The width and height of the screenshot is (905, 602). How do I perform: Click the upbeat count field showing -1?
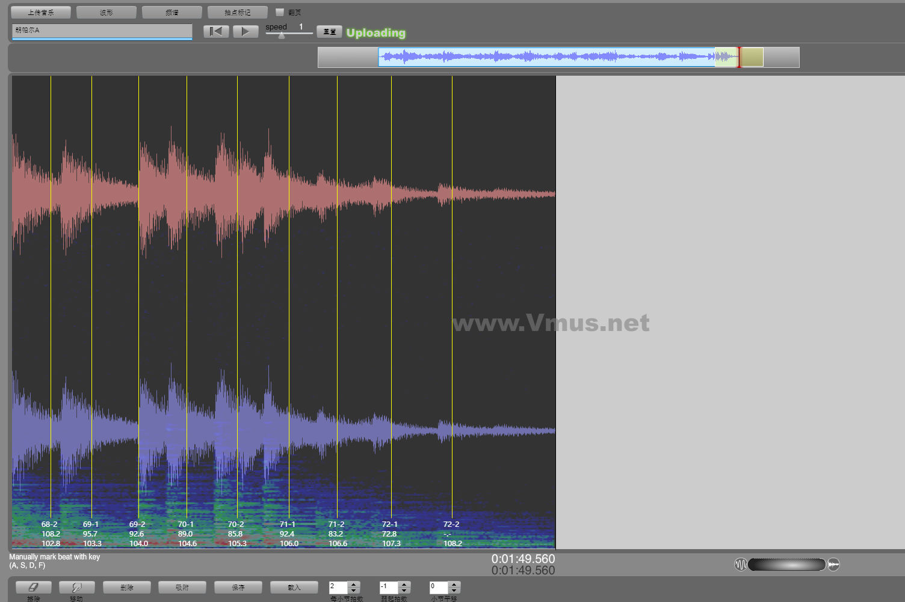pos(389,588)
